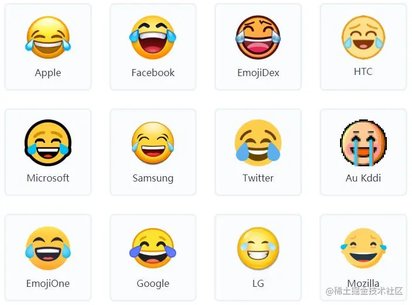Select the EmojiOne laughing emoji
Screen dimensions: 412x305
[48, 248]
